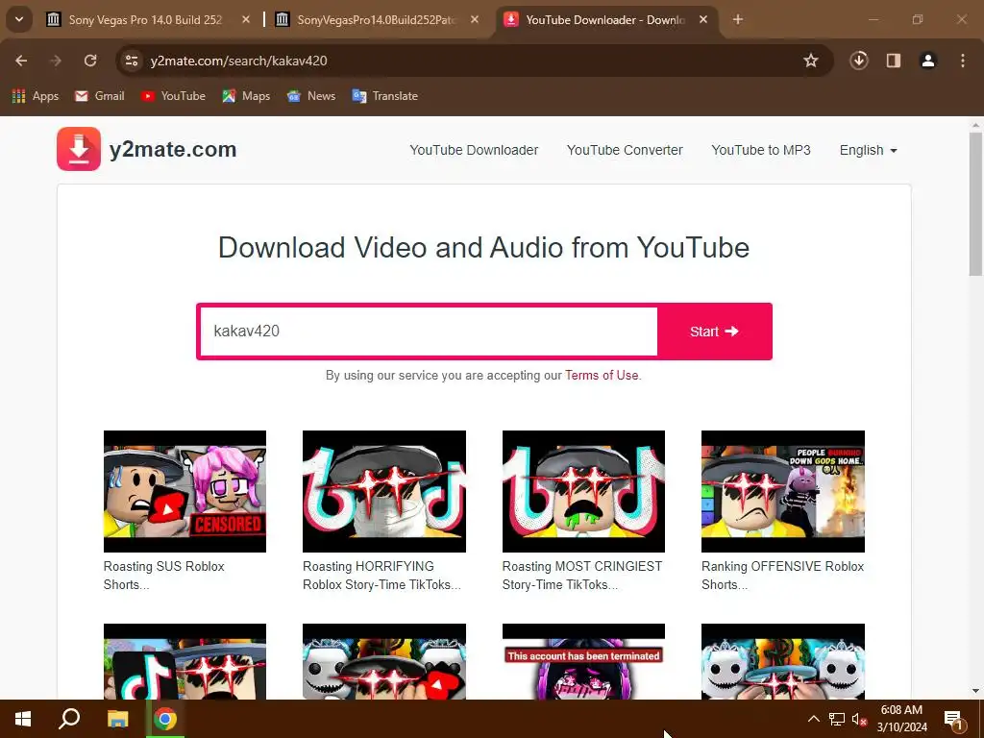
Task: Click Roasting SUS Roblox Shorts title
Action: [x=163, y=576]
